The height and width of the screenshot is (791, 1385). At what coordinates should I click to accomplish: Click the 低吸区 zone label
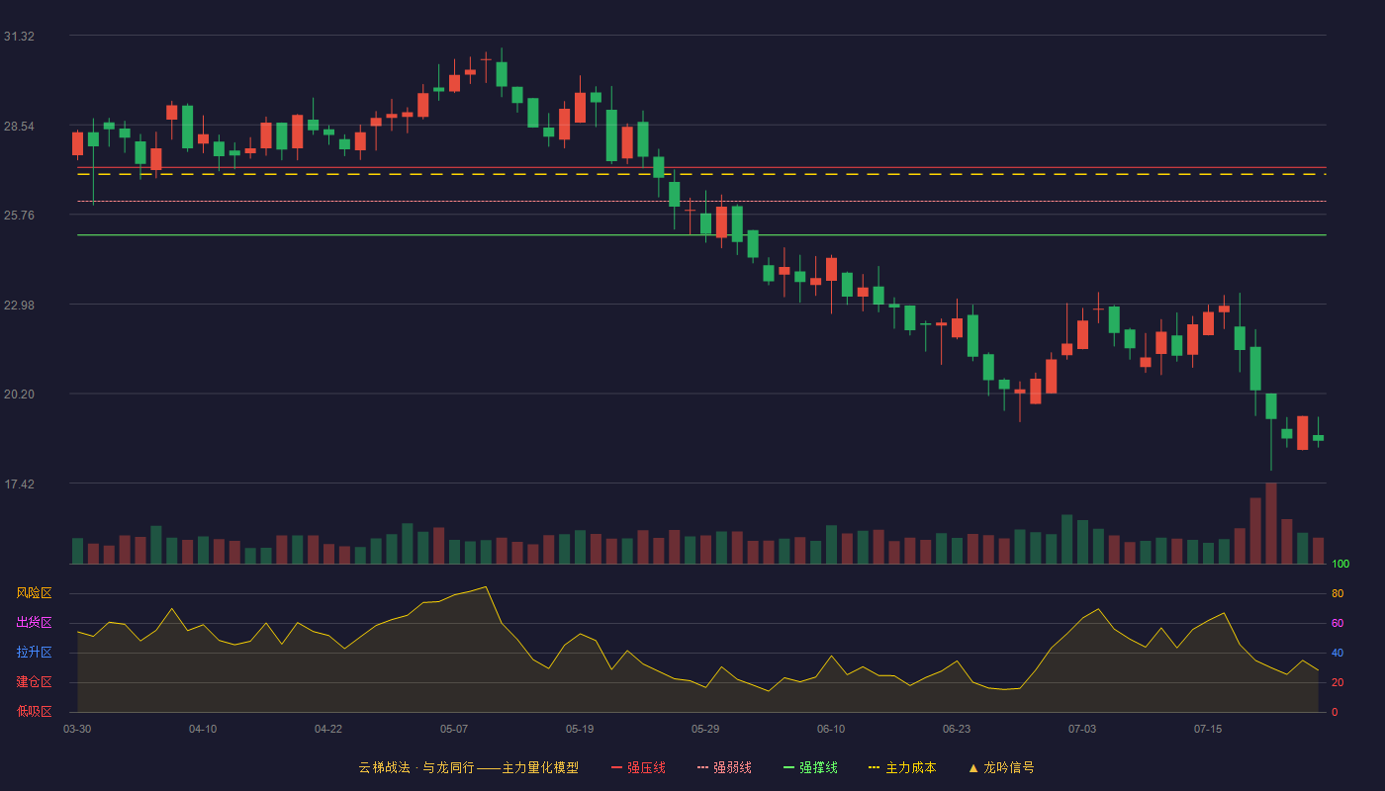pos(34,711)
